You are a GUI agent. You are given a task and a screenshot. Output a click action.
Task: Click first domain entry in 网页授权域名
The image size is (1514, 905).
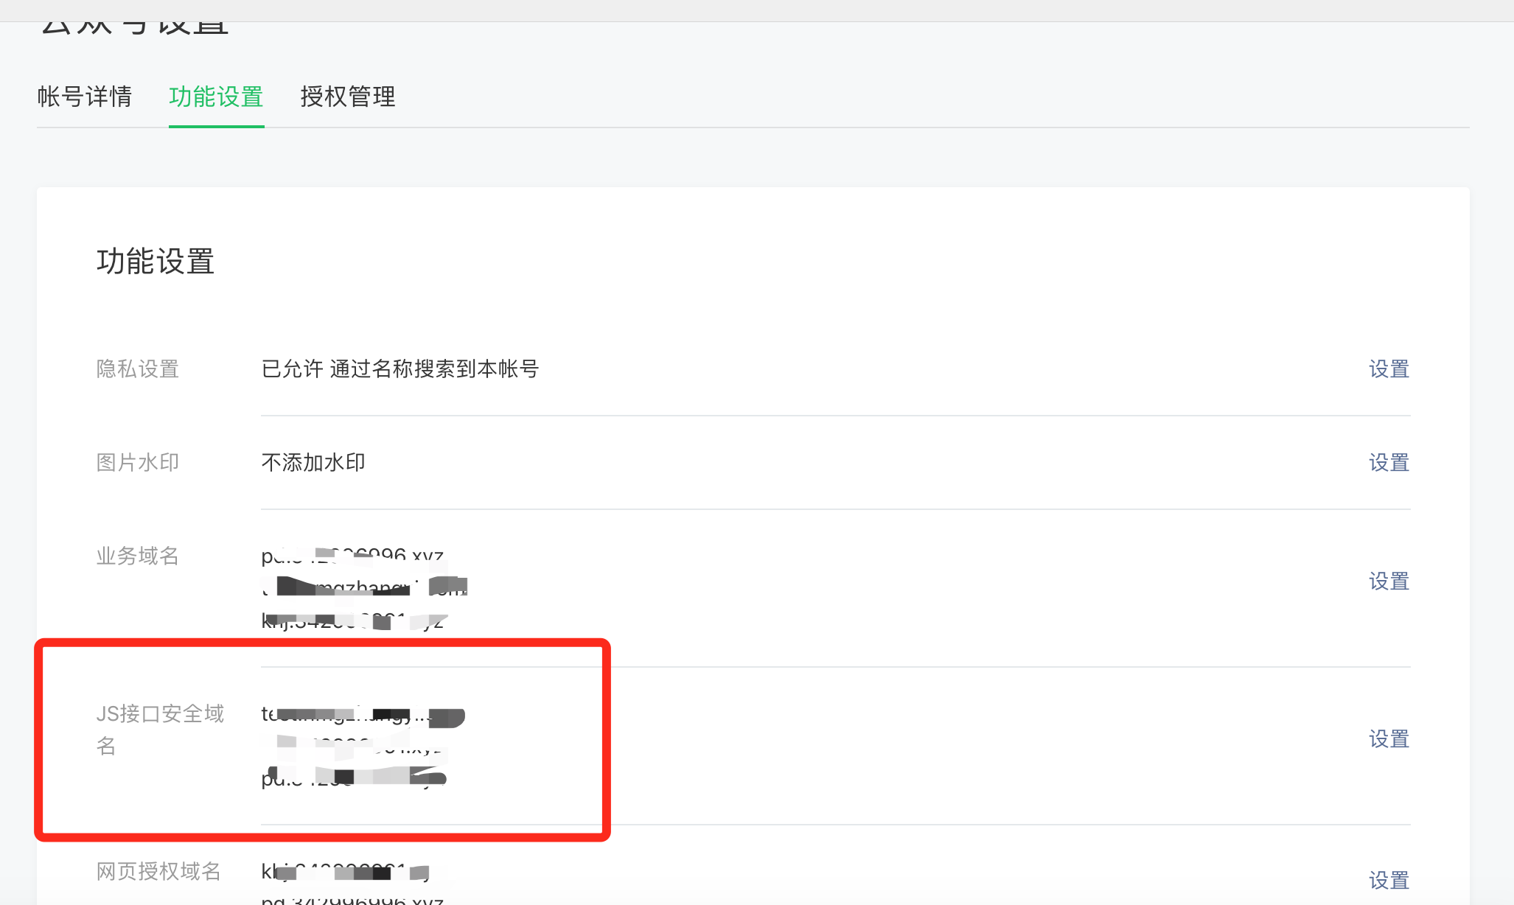click(x=345, y=872)
